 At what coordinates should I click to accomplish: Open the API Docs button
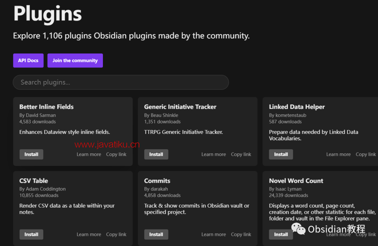click(x=28, y=60)
